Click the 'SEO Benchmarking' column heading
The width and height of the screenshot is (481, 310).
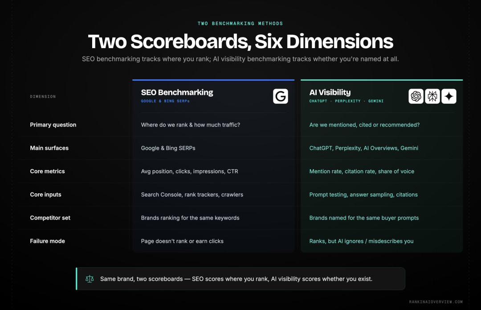pos(177,92)
